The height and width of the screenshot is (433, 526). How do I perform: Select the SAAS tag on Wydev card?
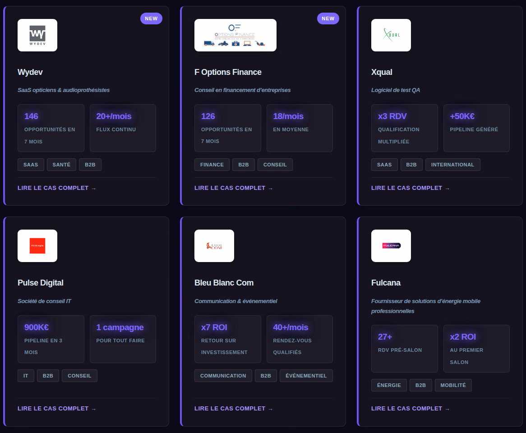(x=31, y=165)
